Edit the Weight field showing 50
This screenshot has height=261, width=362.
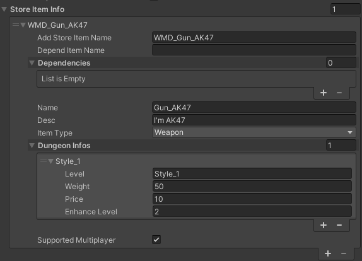click(x=252, y=186)
